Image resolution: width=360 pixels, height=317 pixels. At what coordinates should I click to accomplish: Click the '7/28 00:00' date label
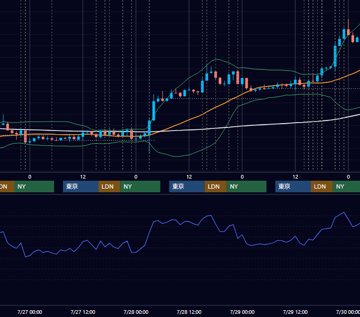pyautogui.click(x=136, y=312)
